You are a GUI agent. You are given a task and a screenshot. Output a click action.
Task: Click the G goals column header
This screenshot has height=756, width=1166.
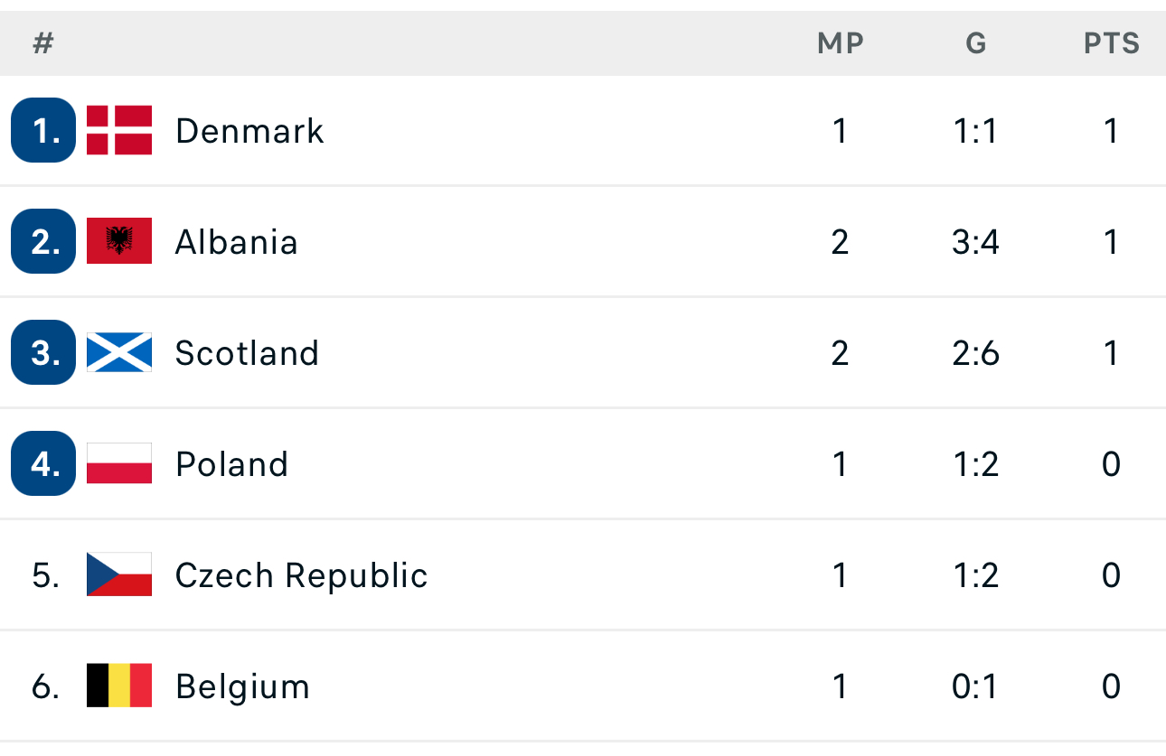pos(975,43)
